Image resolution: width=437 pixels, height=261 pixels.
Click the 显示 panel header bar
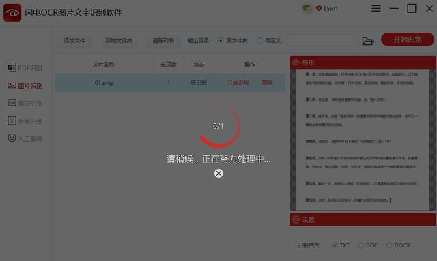coord(363,63)
